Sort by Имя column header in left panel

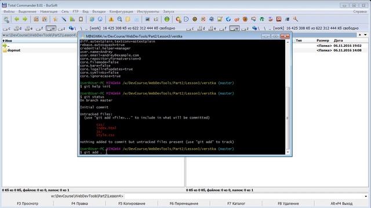click(x=9, y=41)
